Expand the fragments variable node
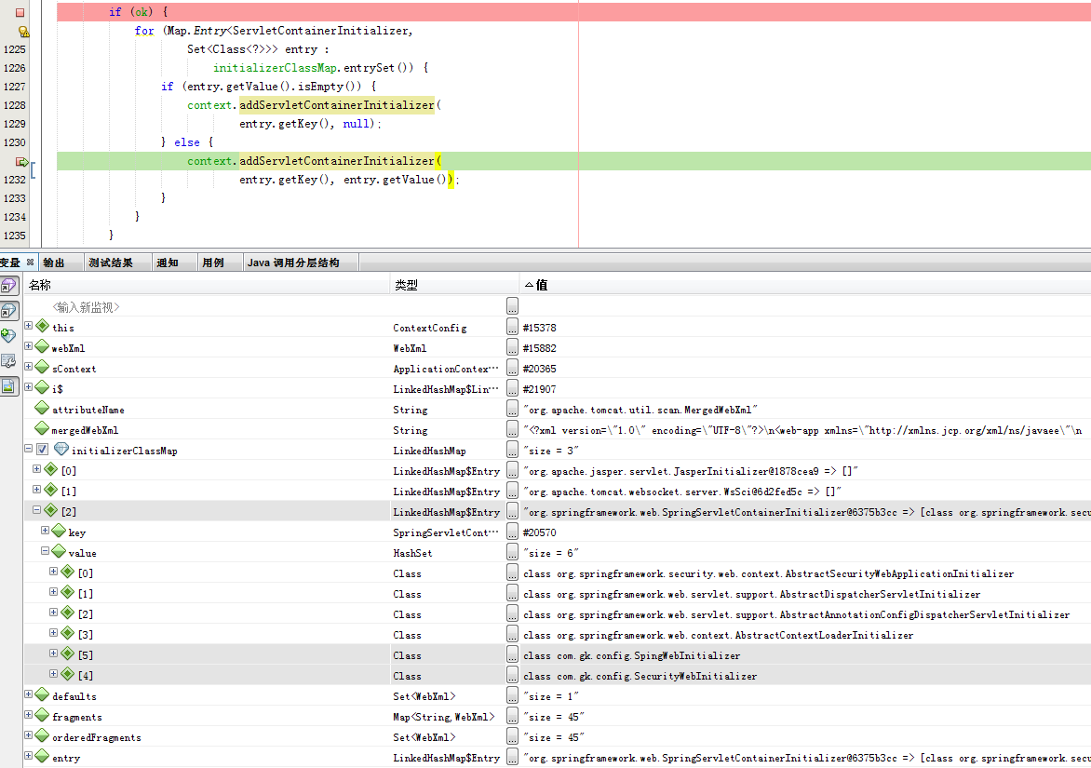 click(x=29, y=714)
